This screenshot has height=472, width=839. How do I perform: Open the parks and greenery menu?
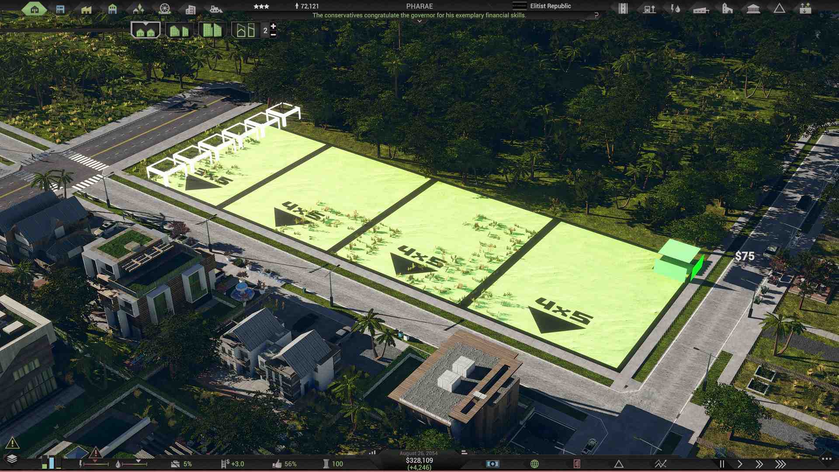[x=139, y=8]
